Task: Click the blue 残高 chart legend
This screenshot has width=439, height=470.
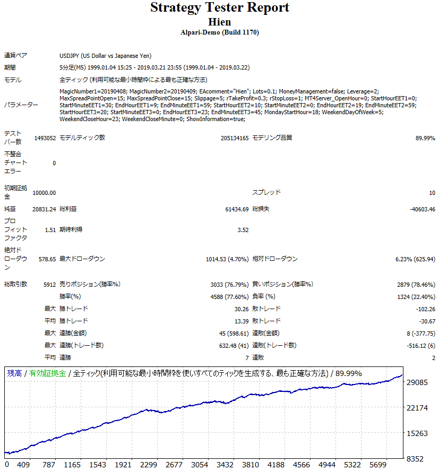Action: pyautogui.click(x=15, y=373)
